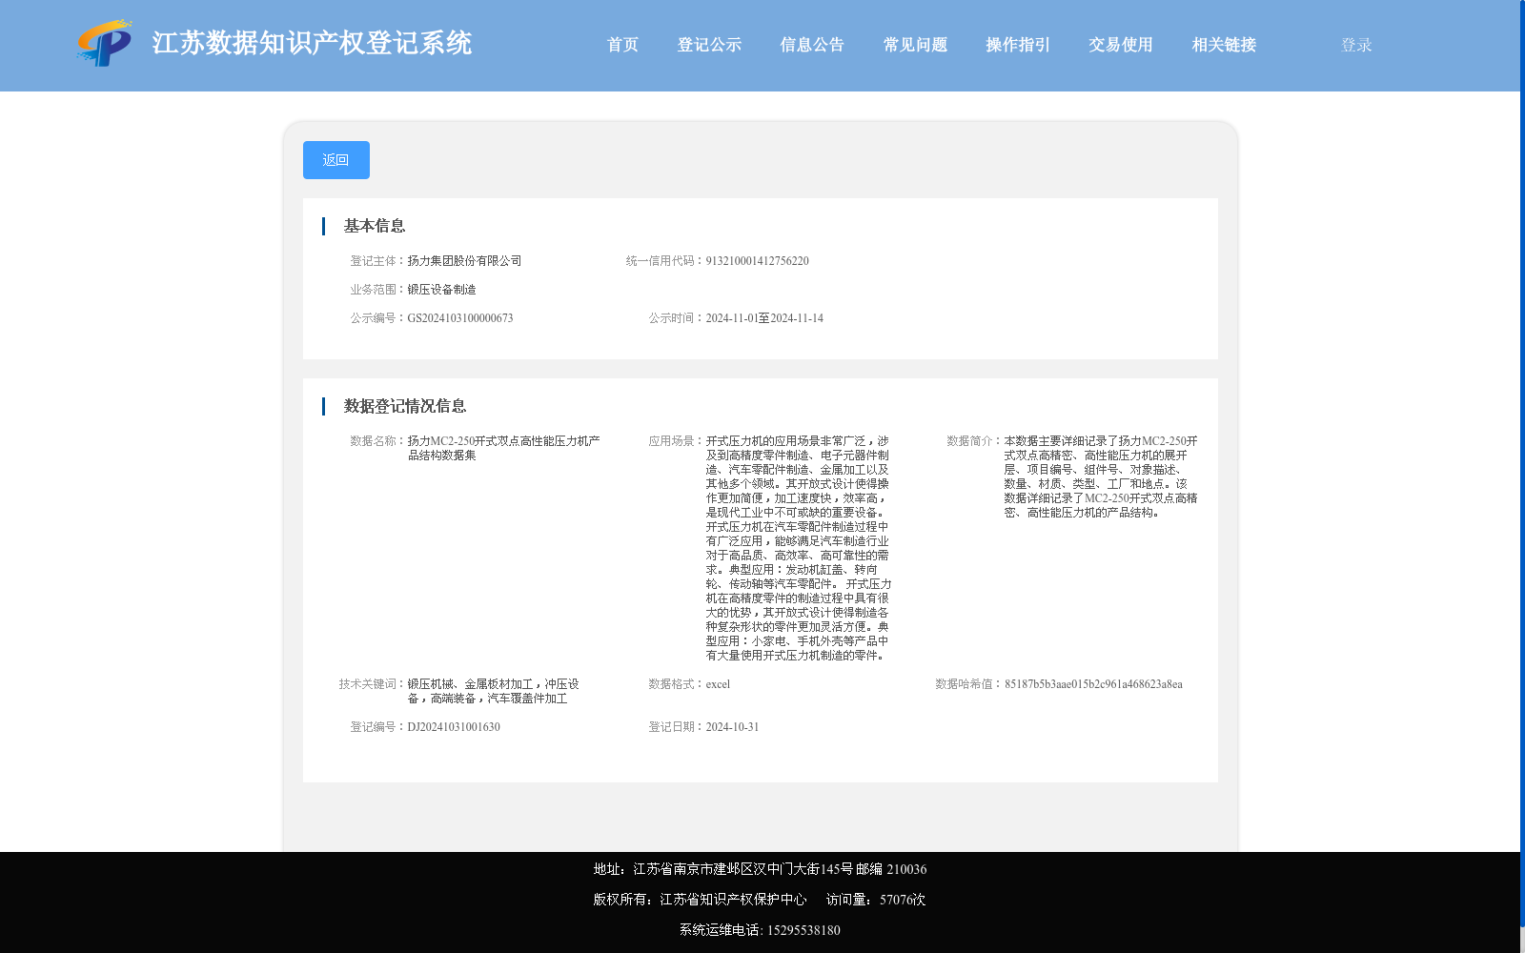This screenshot has width=1525, height=953.
Task: Open the 首页 menu item
Action: (x=622, y=45)
